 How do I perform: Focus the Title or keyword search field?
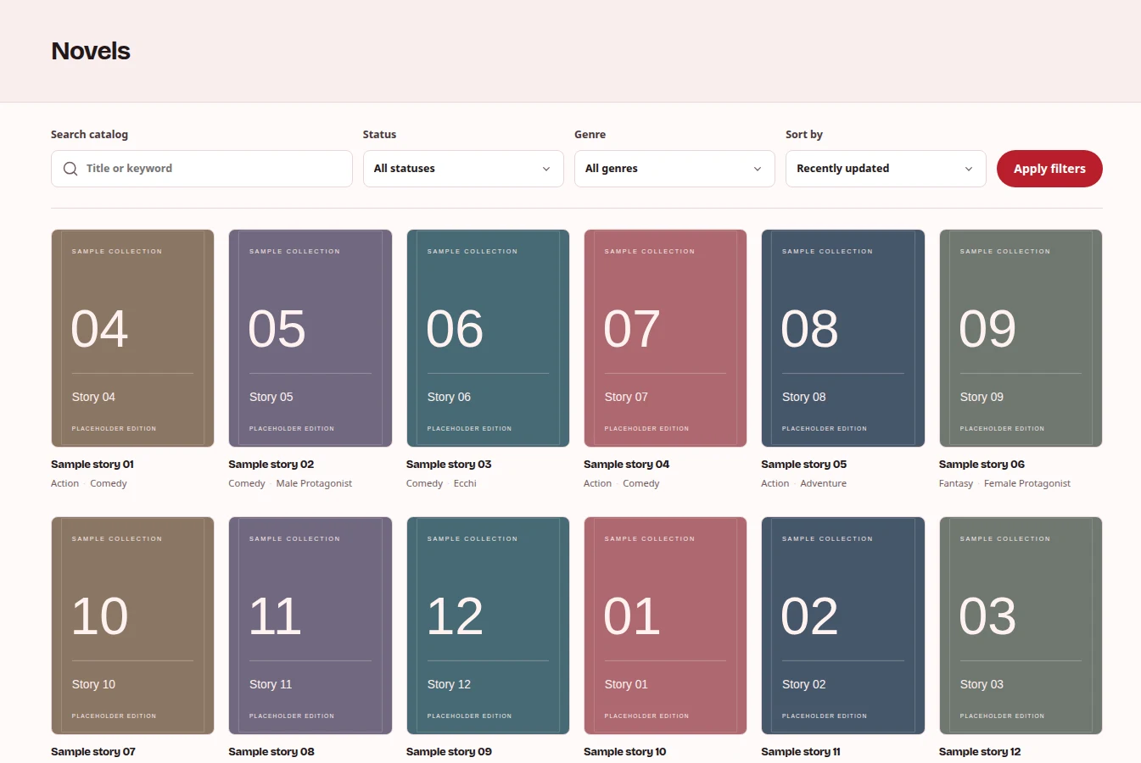202,169
